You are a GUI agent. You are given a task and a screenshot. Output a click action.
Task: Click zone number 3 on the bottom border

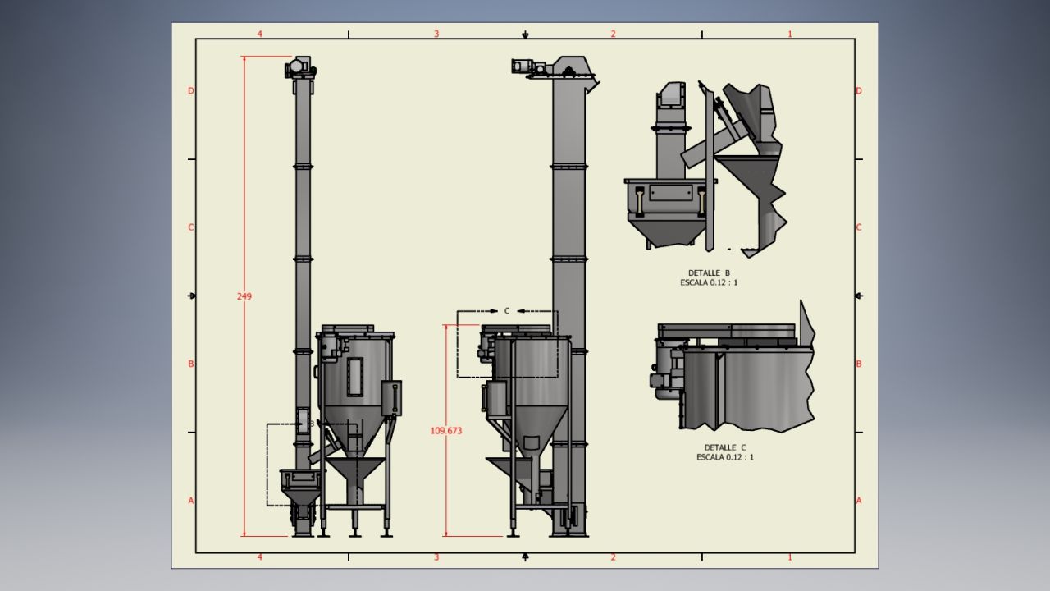(436, 557)
